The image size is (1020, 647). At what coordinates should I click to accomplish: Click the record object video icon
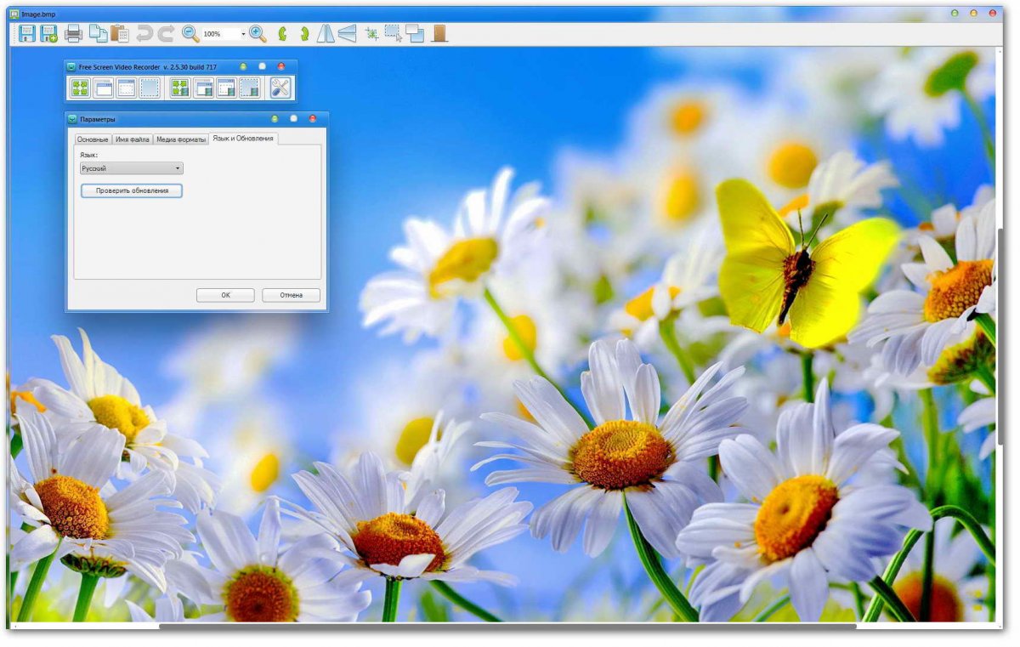tap(226, 88)
